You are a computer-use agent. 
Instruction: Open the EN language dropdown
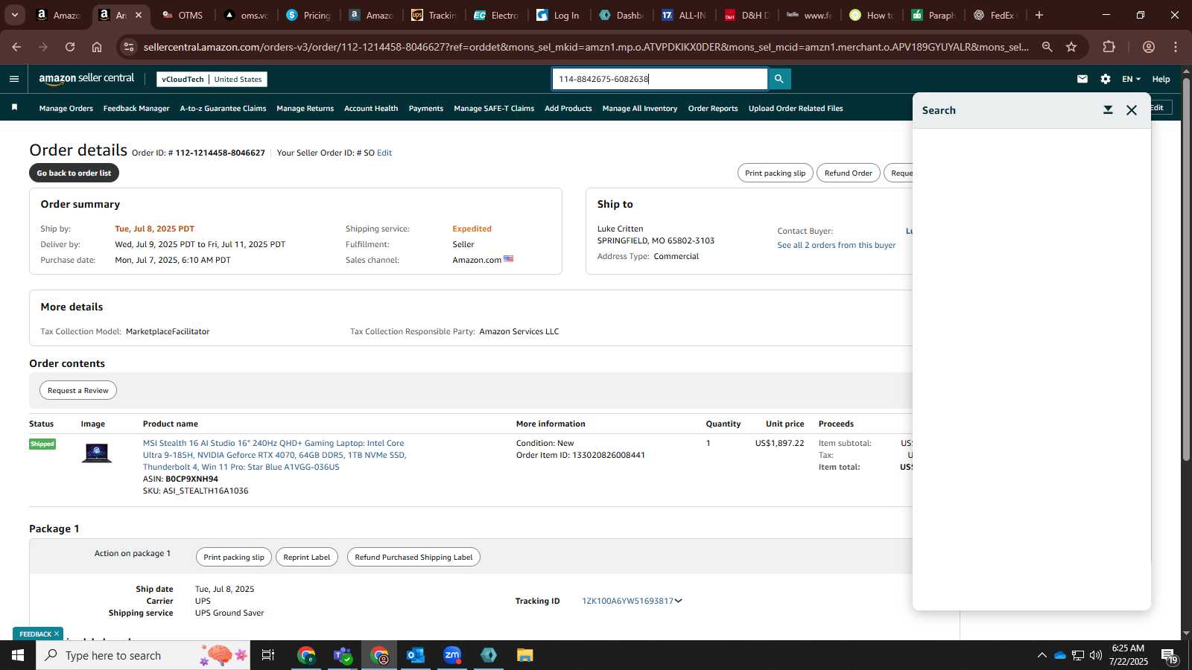pos(1131,79)
